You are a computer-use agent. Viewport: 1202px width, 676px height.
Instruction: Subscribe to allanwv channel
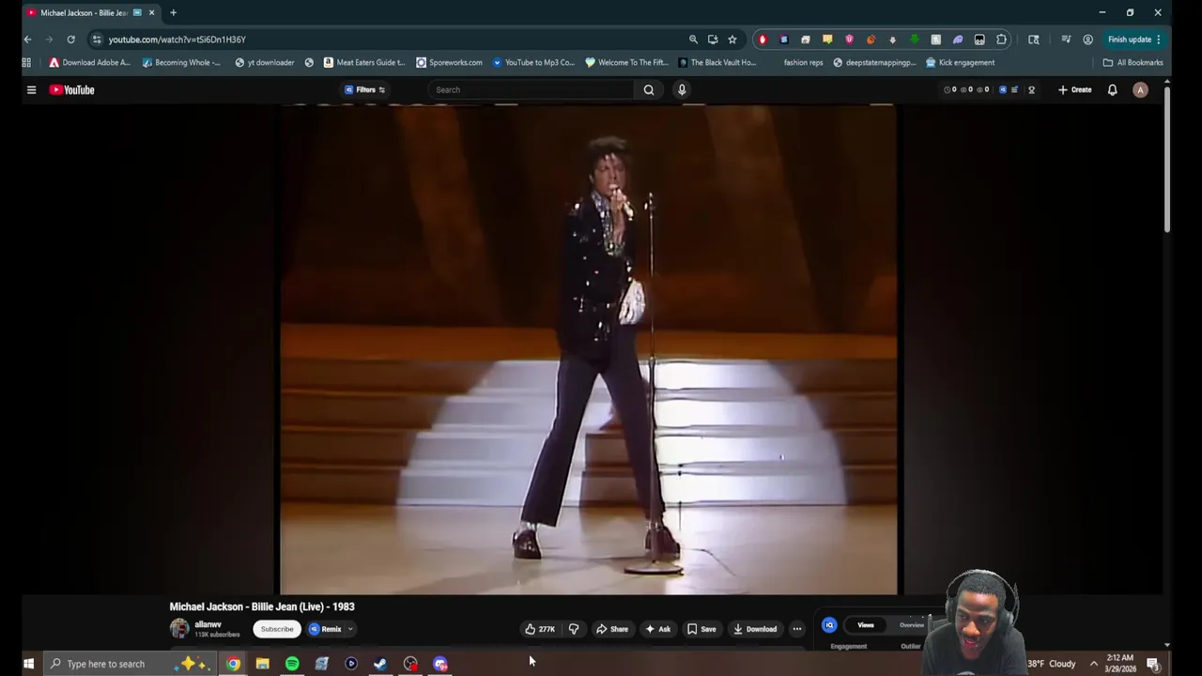tap(277, 629)
